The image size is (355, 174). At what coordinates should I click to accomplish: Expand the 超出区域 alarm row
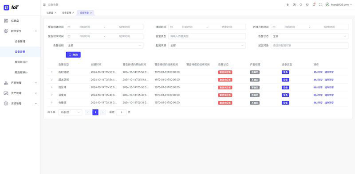(x=51, y=80)
